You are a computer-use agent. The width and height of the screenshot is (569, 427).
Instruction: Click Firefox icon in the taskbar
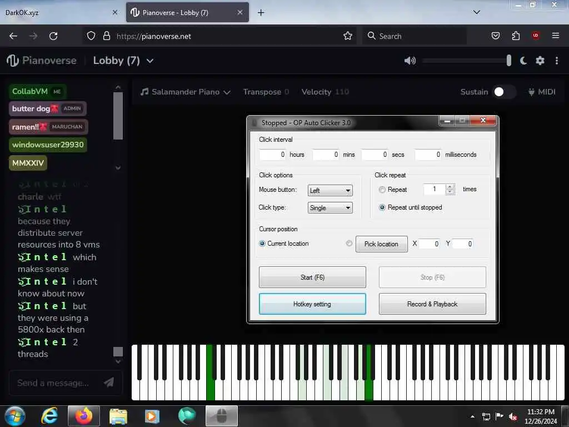pyautogui.click(x=84, y=416)
